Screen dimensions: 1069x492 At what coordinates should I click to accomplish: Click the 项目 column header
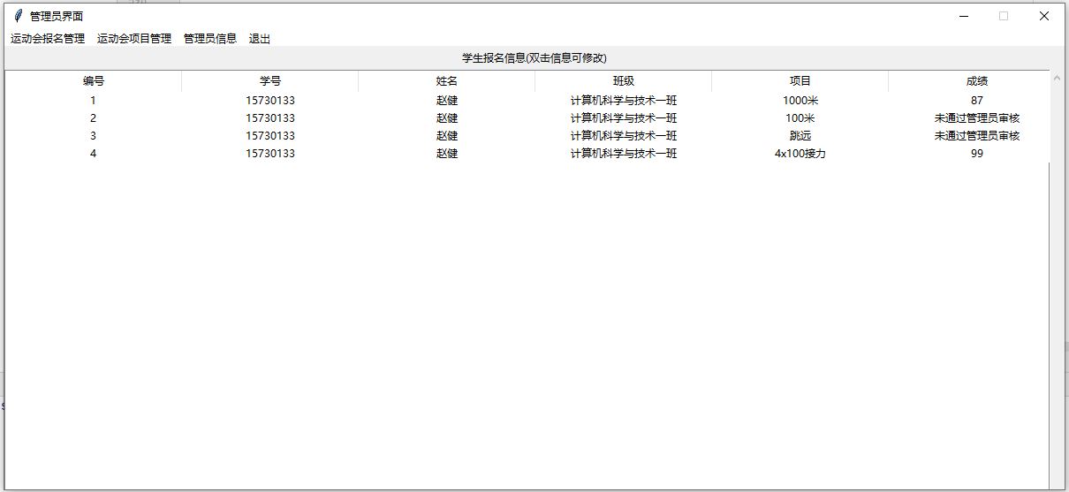coord(800,81)
